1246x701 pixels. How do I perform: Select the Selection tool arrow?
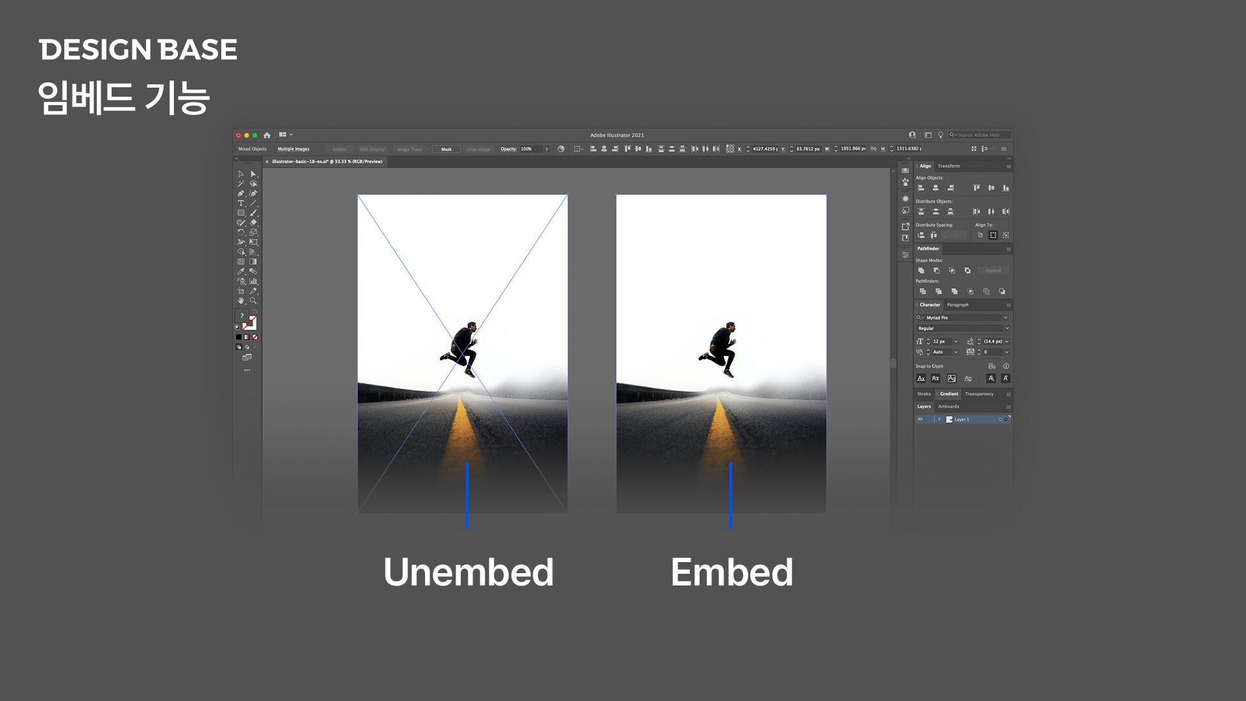tap(241, 174)
